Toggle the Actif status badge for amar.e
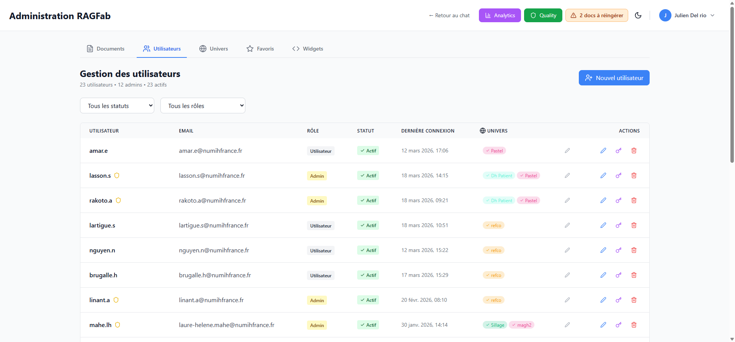This screenshot has width=735, height=342. tap(368, 151)
